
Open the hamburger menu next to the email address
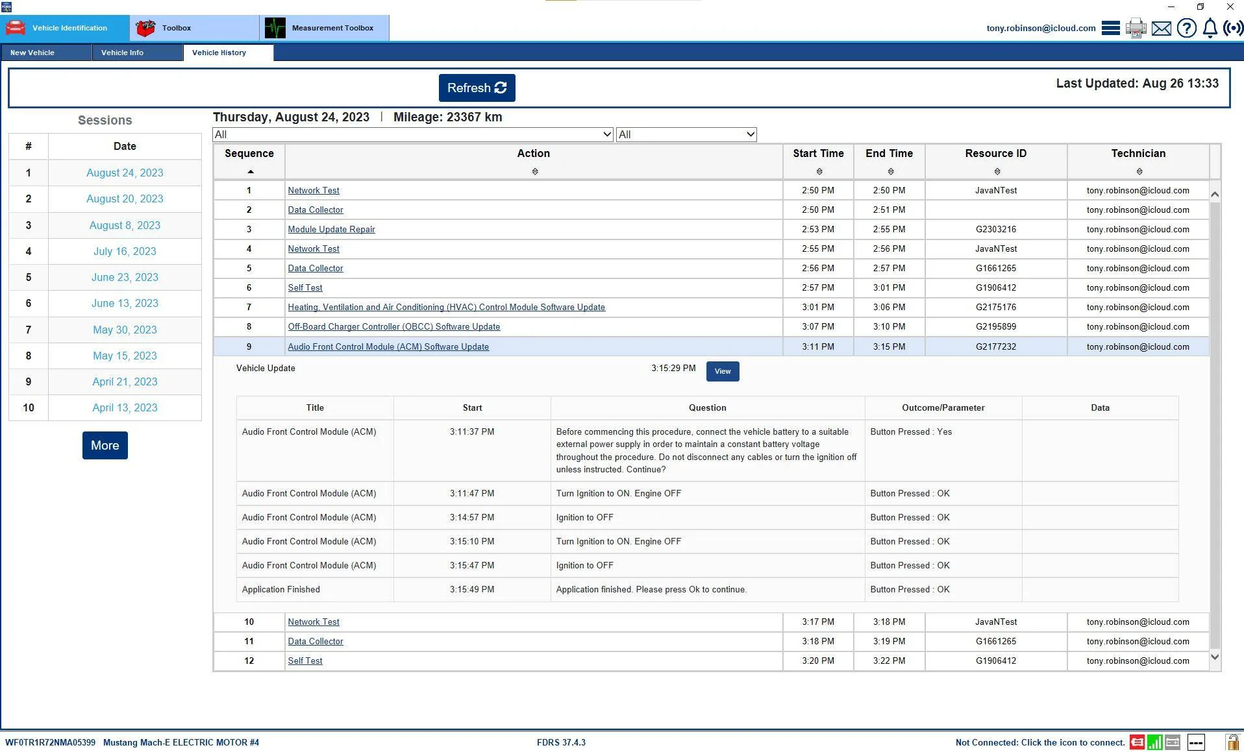(1110, 28)
